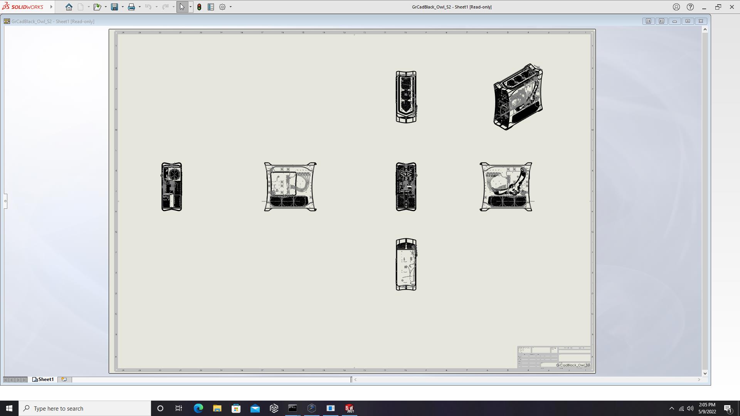740x416 pixels.
Task: Expand the SOLIDWORKS menu flyout arrow
Action: pos(51,7)
